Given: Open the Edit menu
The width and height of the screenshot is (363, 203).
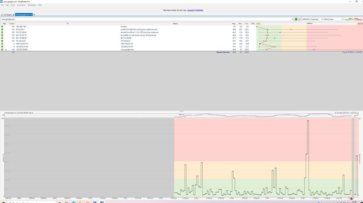Looking at the screenshot, I should (7, 5).
